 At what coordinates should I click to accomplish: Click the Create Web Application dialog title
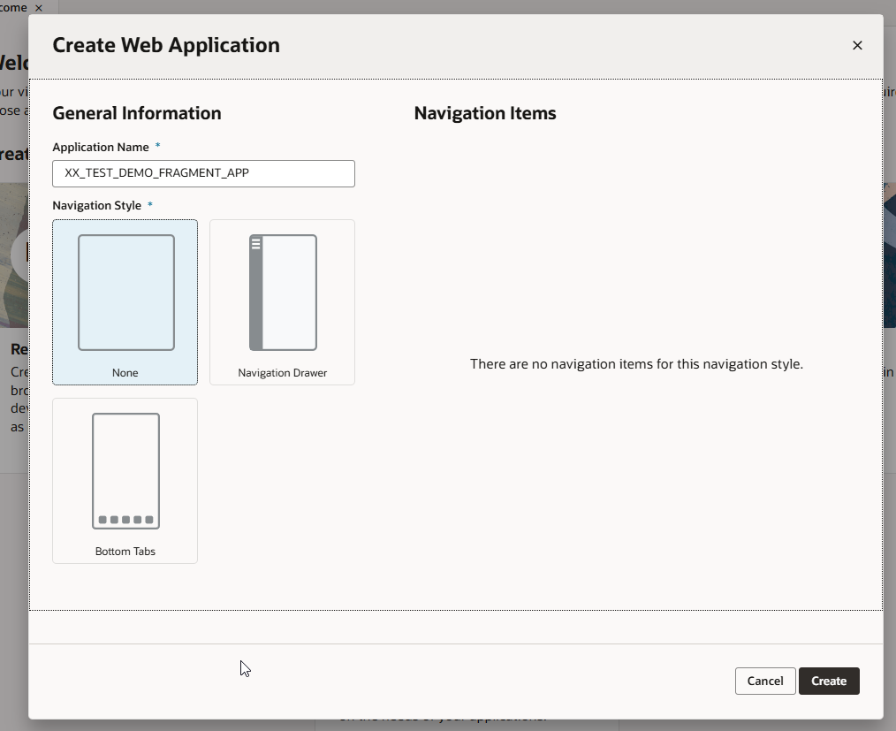tap(166, 45)
